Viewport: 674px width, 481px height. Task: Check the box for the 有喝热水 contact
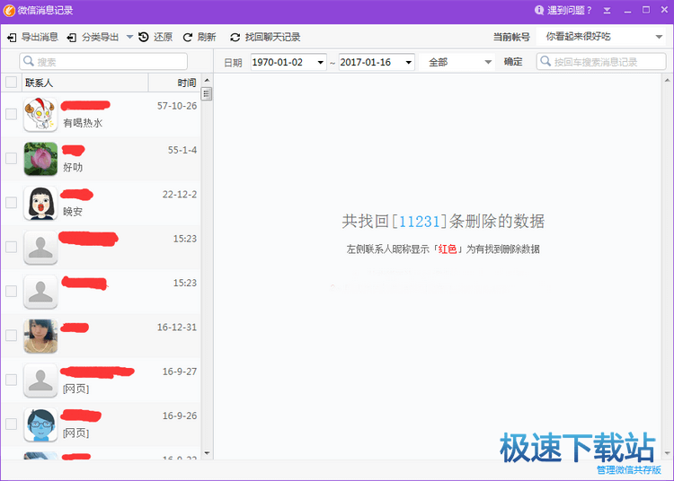(11, 114)
